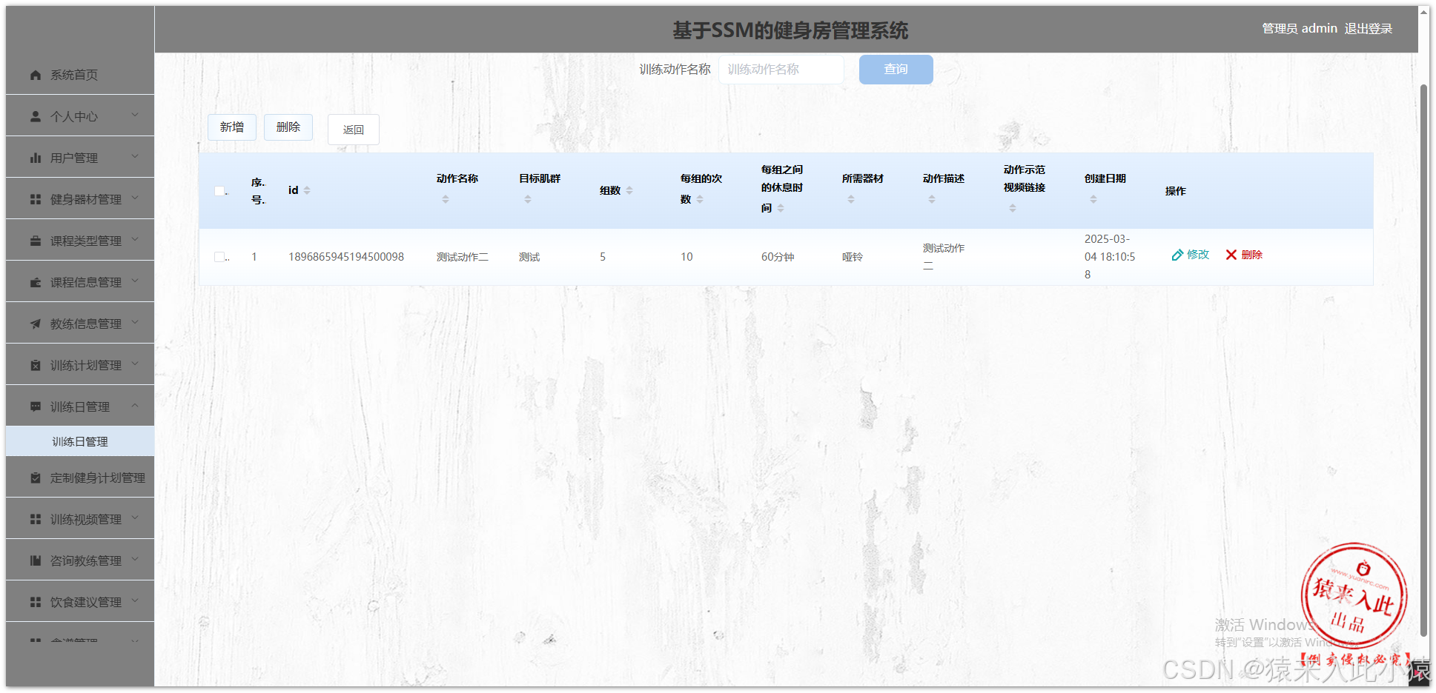Sort by 动作名称 column arrows
Viewport: 1436px width, 693px height.
pos(446,199)
